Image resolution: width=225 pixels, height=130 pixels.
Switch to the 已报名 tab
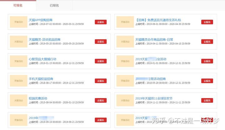pyautogui.click(x=54, y=5)
